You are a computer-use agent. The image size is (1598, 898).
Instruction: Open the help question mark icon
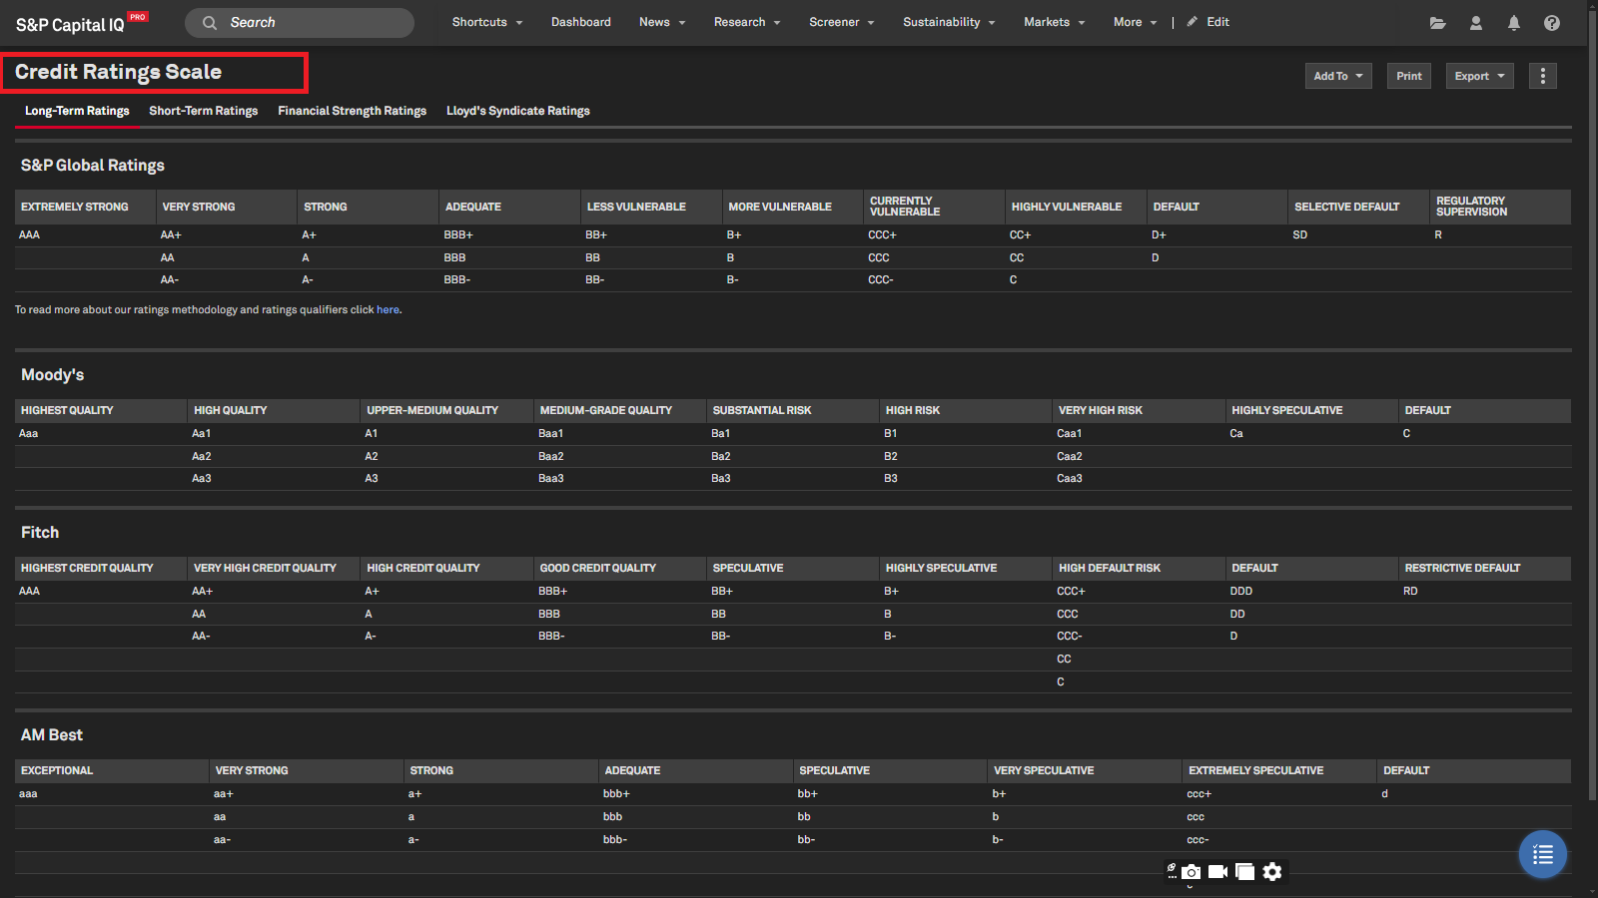click(x=1551, y=23)
